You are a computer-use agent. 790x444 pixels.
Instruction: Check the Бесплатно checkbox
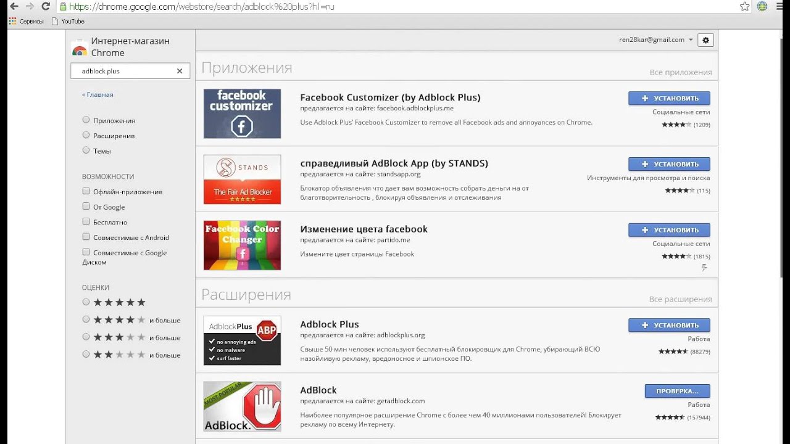coord(86,222)
